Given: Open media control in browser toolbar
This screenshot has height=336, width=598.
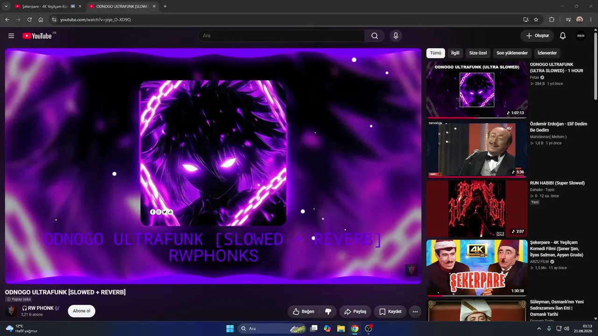Looking at the screenshot, I should click(x=568, y=20).
